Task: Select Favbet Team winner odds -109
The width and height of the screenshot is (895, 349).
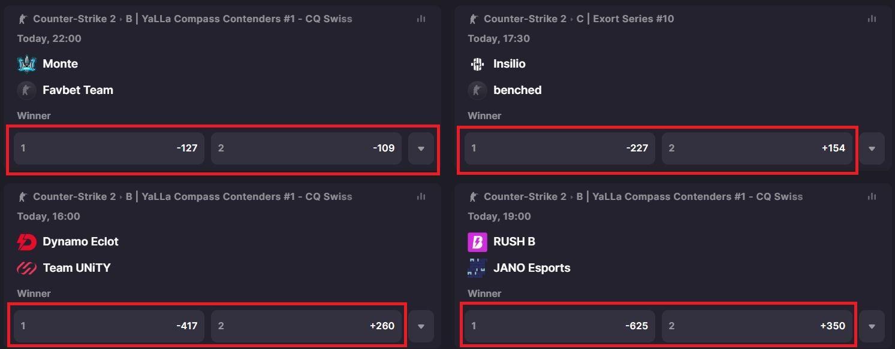Action: pos(306,148)
